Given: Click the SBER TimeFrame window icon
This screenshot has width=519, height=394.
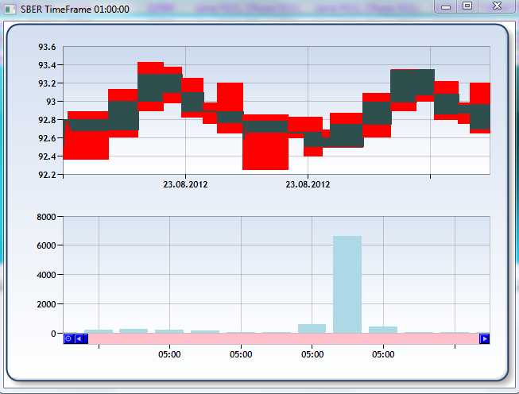Looking at the screenshot, I should (x=10, y=10).
